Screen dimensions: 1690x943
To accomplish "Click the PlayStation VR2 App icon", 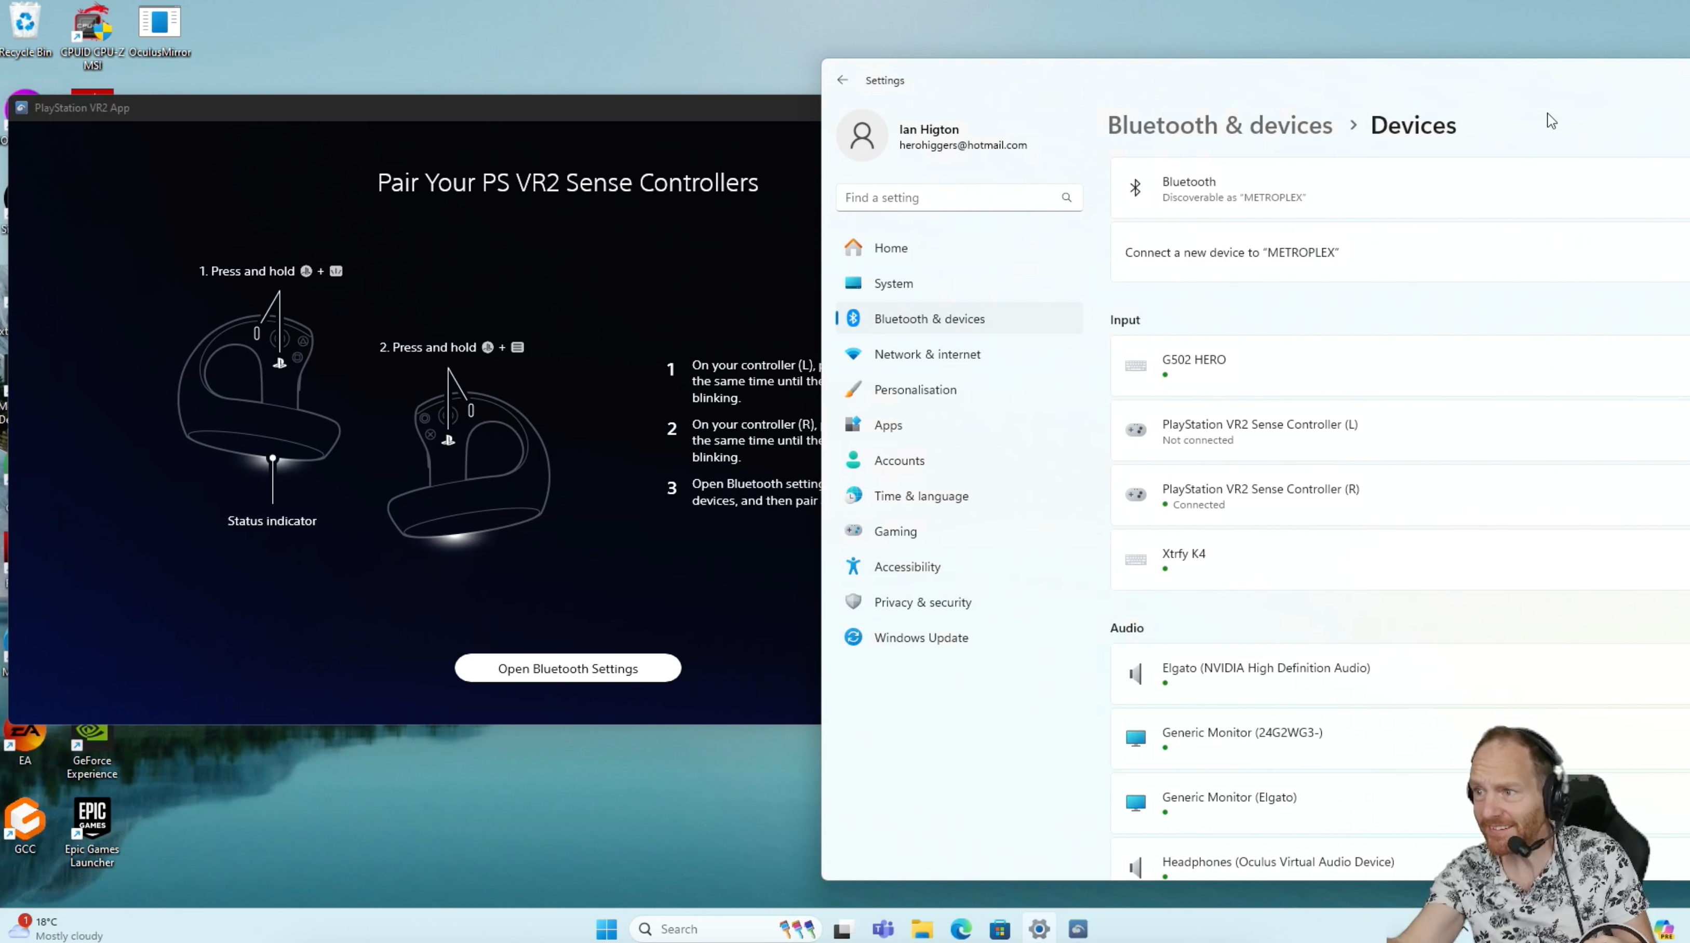I will pyautogui.click(x=21, y=107).
